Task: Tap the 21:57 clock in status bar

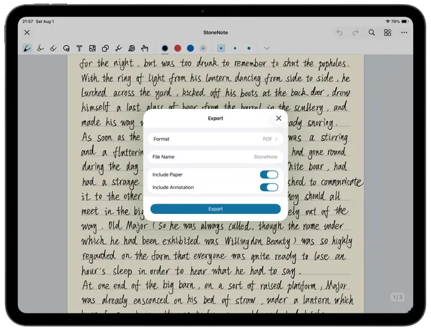Action: 28,22
